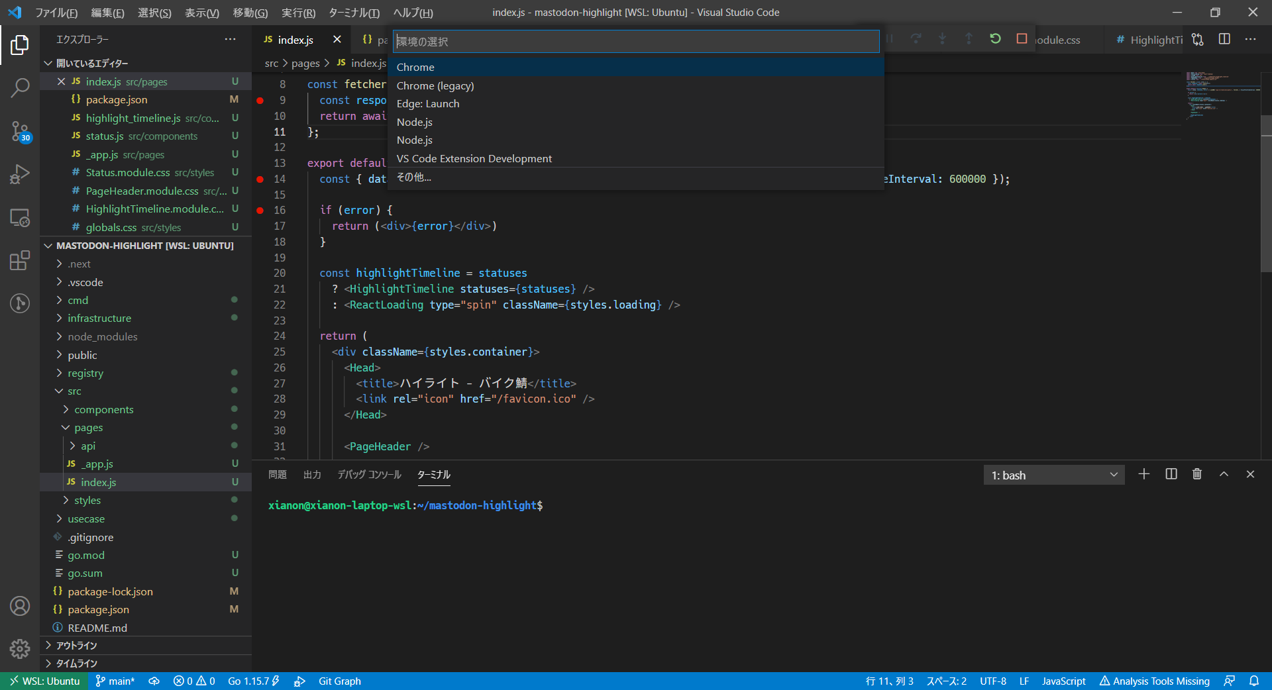Open Source Control view with 30 badge

(20, 131)
